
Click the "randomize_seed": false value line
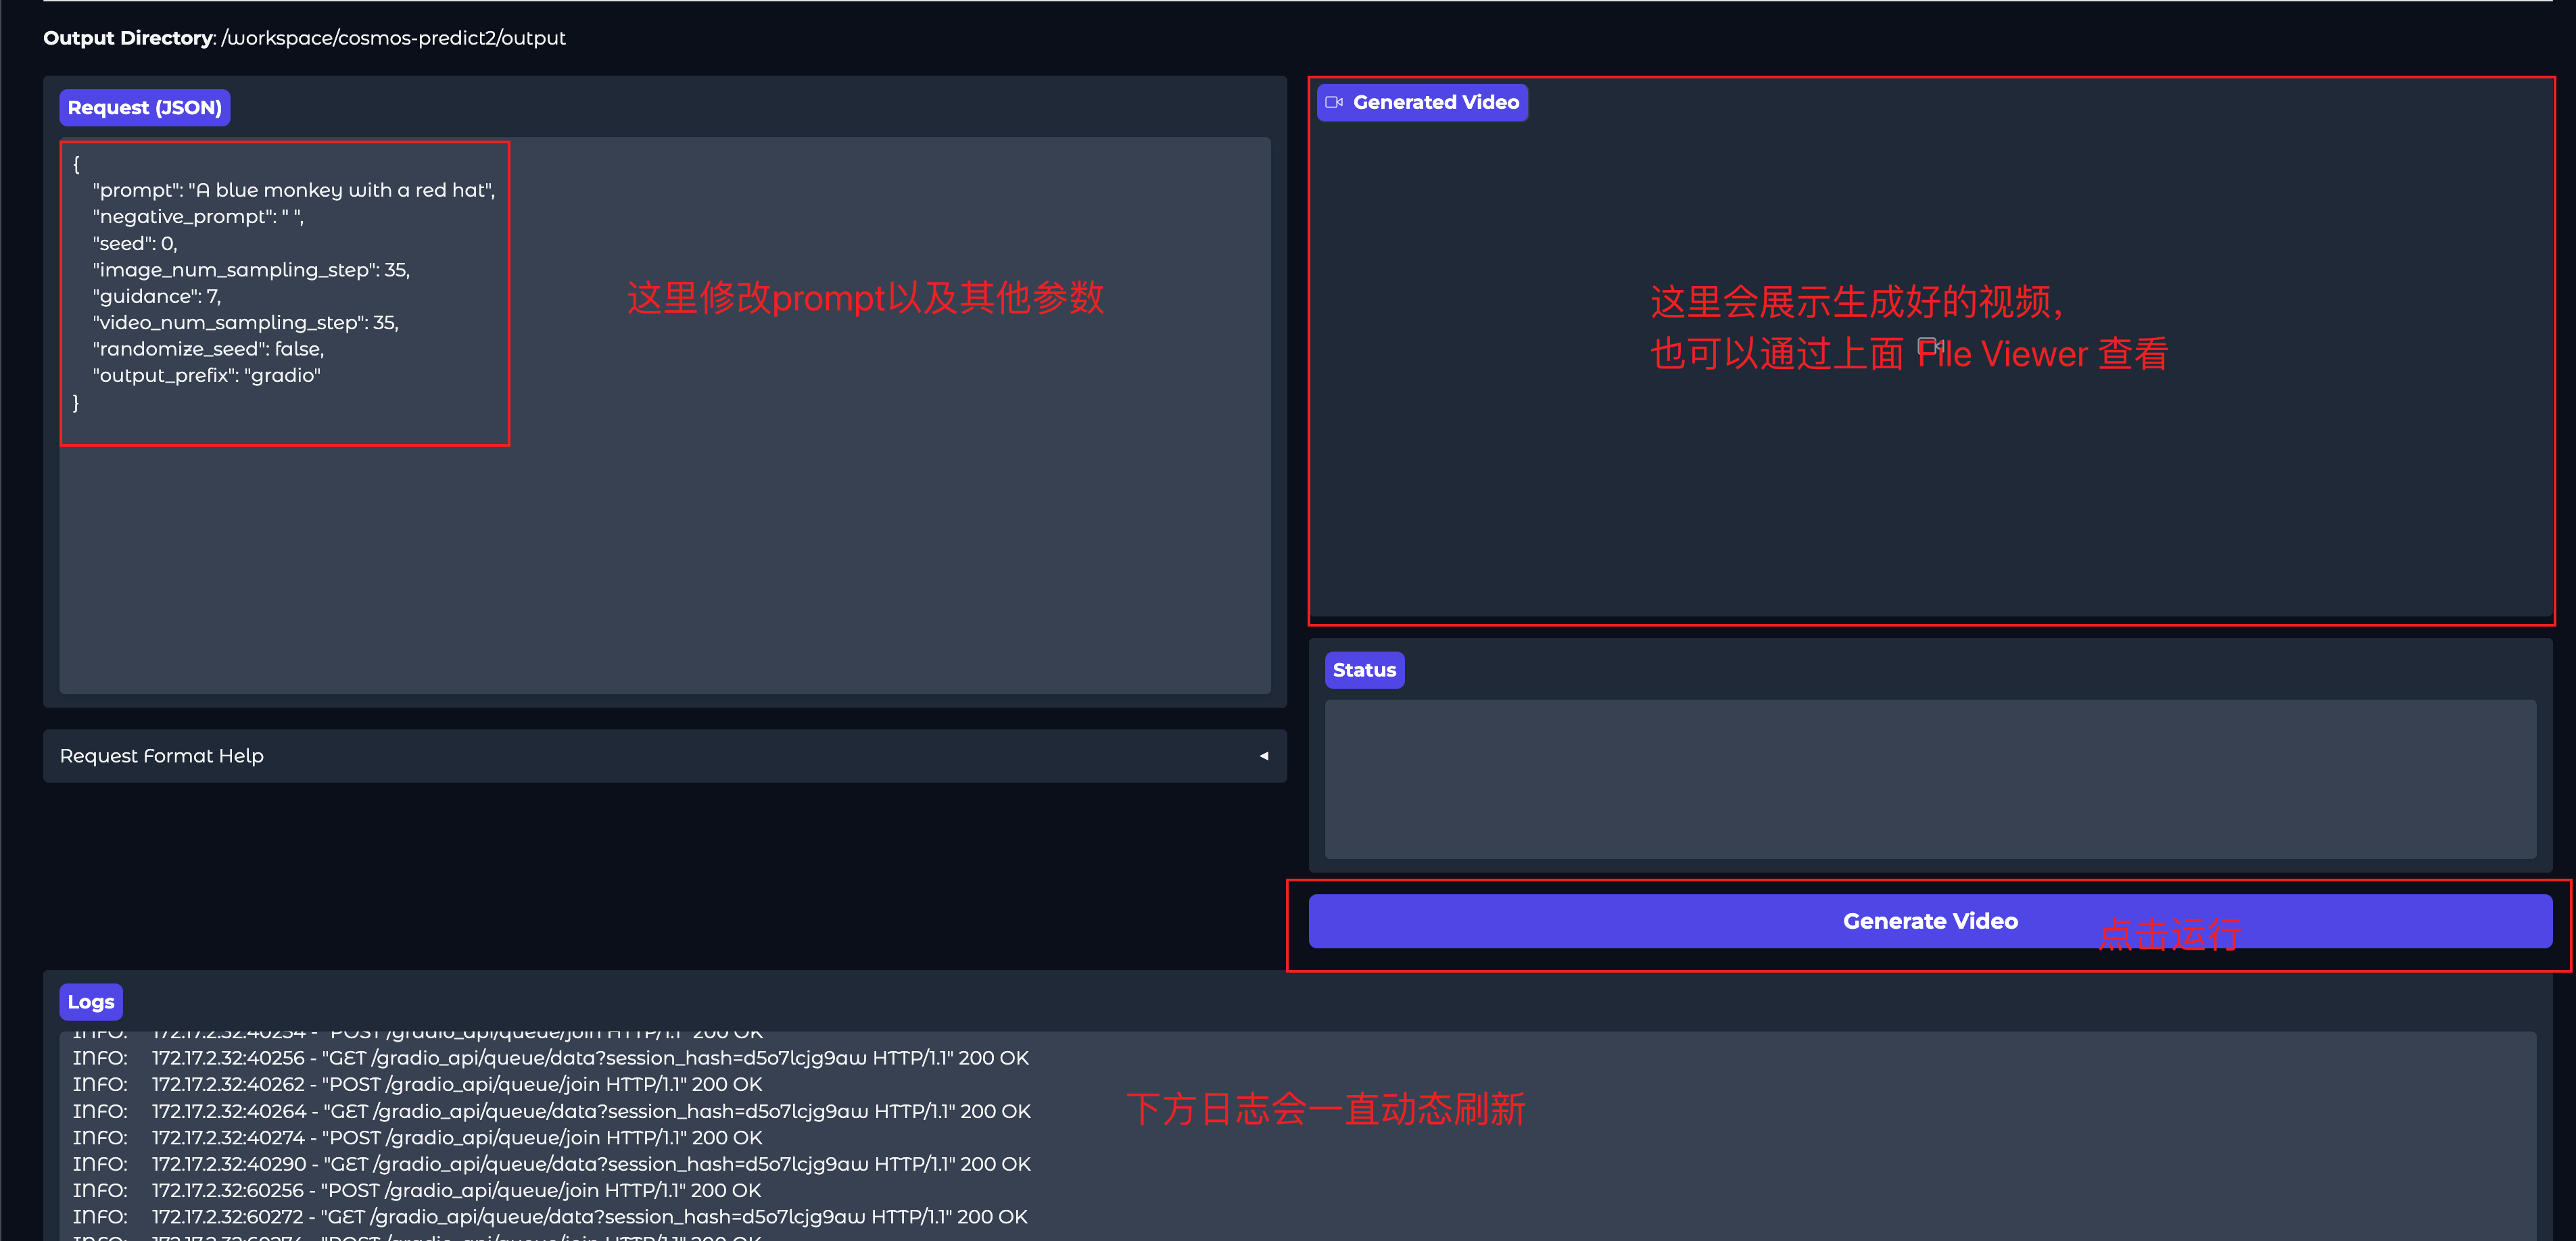(208, 349)
